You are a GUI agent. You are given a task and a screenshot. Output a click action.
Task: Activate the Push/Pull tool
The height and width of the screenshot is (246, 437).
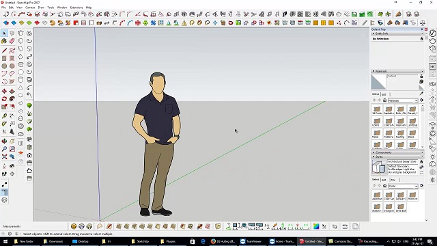coord(12,91)
